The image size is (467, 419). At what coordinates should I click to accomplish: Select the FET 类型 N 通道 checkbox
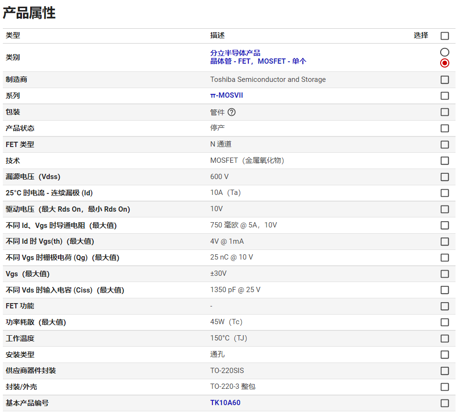coord(445,145)
